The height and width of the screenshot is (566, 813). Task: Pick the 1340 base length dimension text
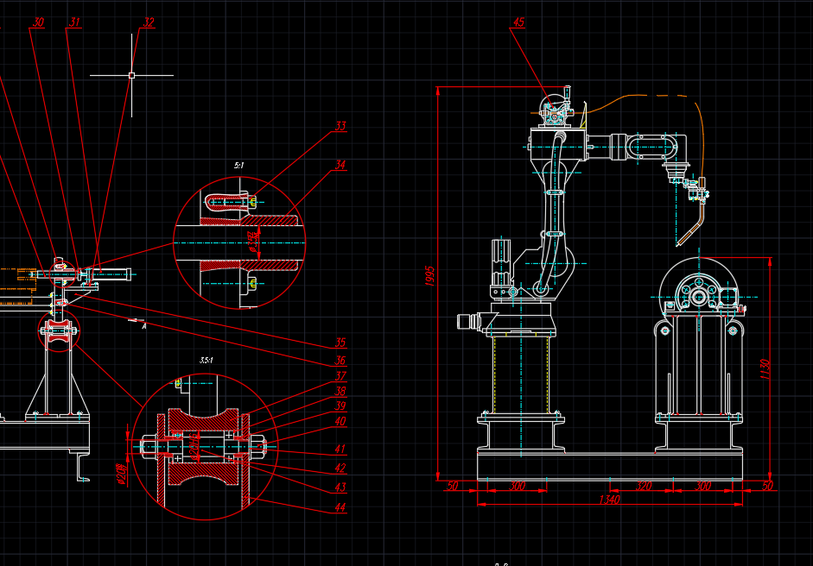609,500
